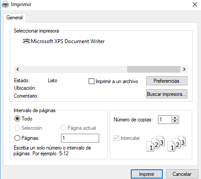Click the left arrow of printer list scrollbar
Viewport: 201px width, 179px height.
coord(18,69)
